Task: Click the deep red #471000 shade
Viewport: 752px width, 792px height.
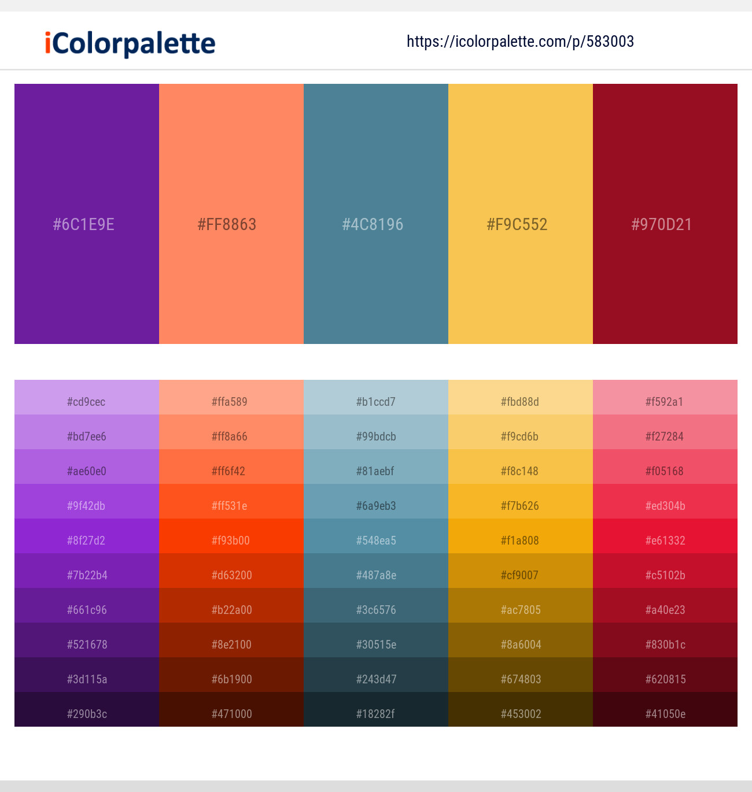Action: pyautogui.click(x=231, y=714)
